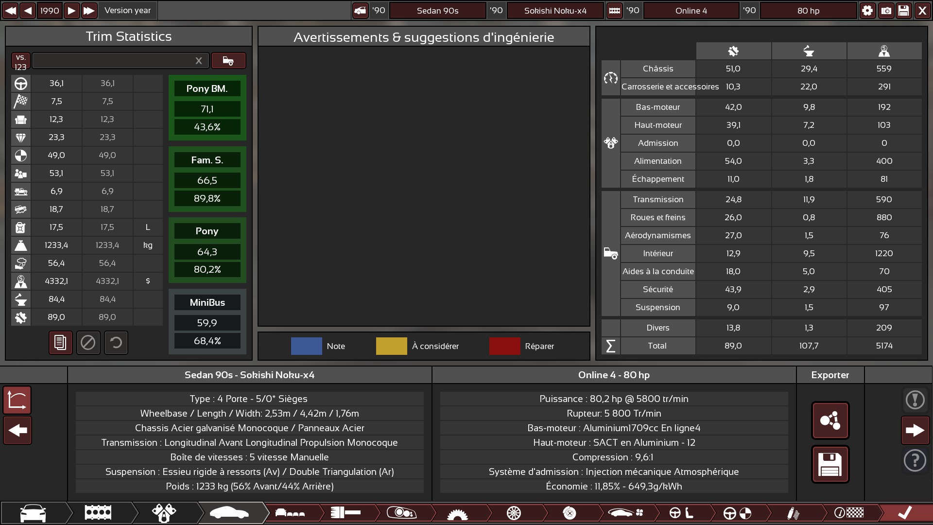This screenshot has height=525, width=933.
Task: Increase version year by one
Action: point(71,10)
